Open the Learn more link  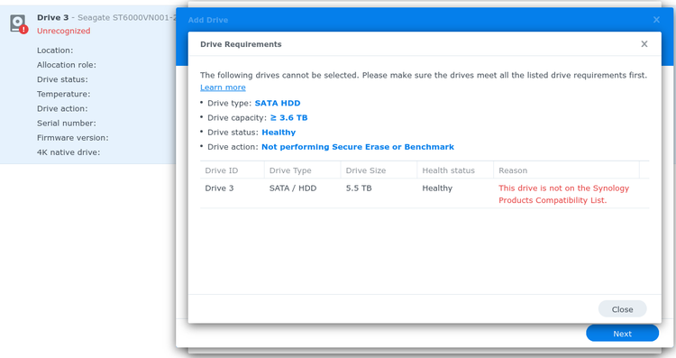click(223, 87)
